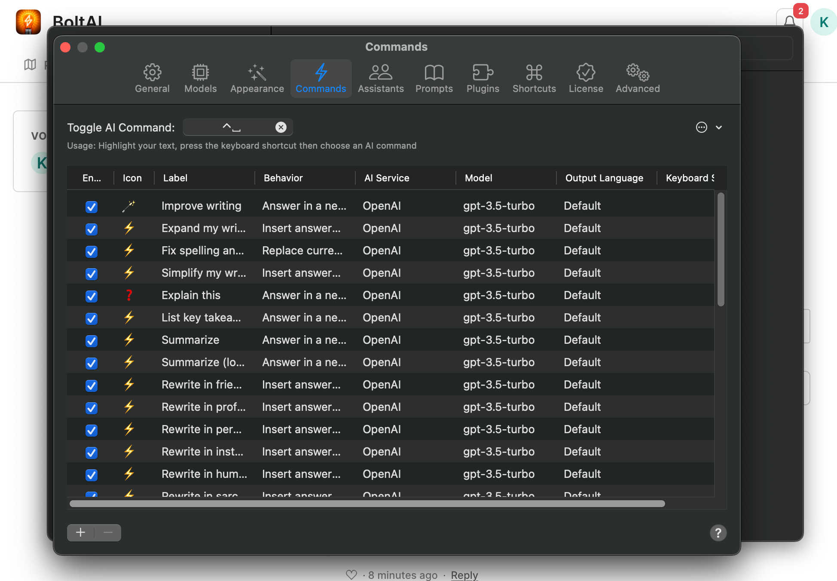Clear the Toggle AI Command shortcut
The image size is (837, 581).
coord(281,127)
